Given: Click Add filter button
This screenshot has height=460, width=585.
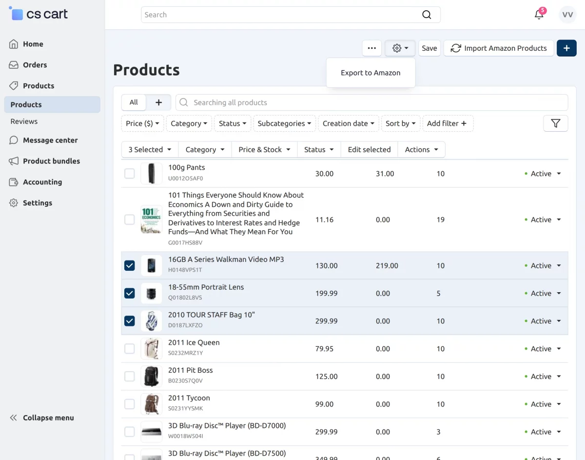Looking at the screenshot, I should 447,123.
